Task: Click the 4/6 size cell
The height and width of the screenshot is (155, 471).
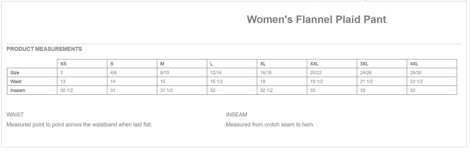Action: click(113, 73)
